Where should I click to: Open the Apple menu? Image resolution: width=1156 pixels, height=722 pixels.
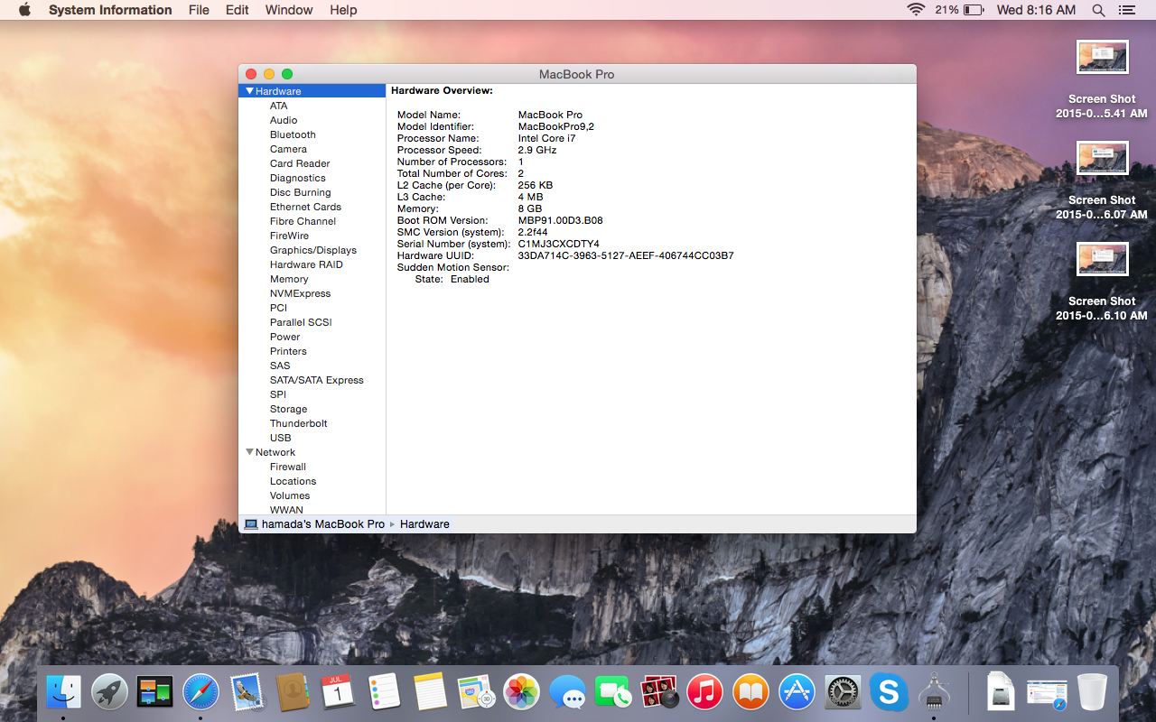click(x=24, y=10)
